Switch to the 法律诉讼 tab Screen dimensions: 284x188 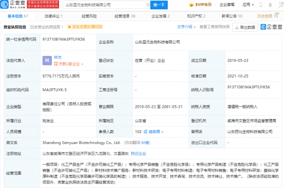click(54, 16)
